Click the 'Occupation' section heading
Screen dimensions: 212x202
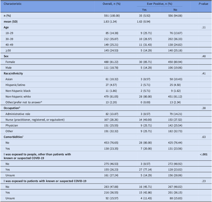12,108
